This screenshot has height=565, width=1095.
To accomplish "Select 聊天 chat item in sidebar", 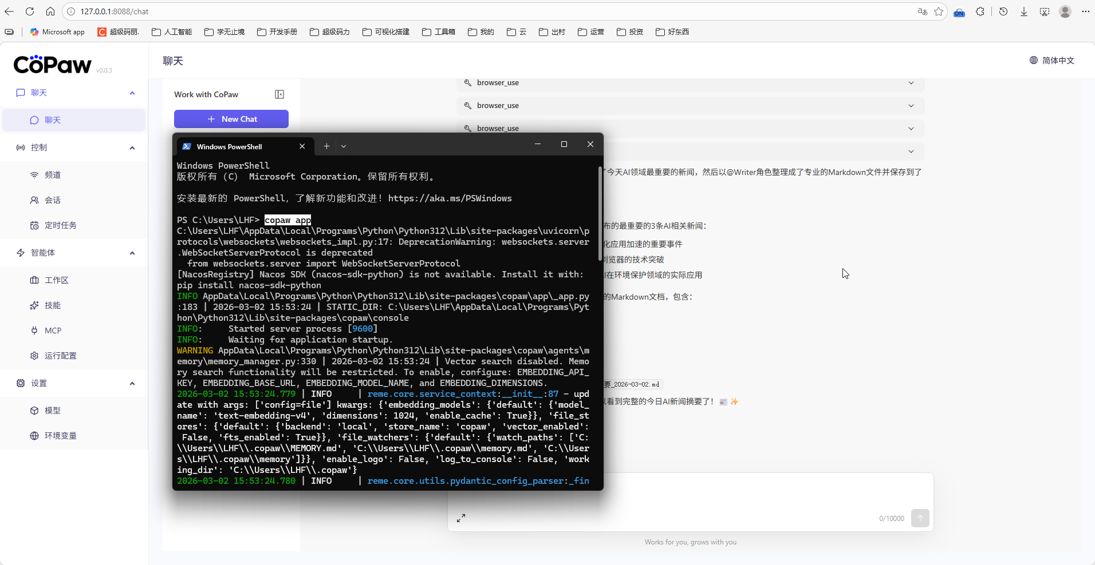I will pos(74,120).
